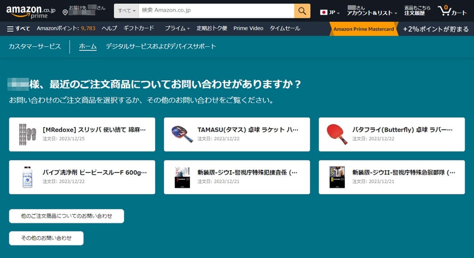Open the デジタルサービスおよびデバイスサポート tab

(x=160, y=46)
